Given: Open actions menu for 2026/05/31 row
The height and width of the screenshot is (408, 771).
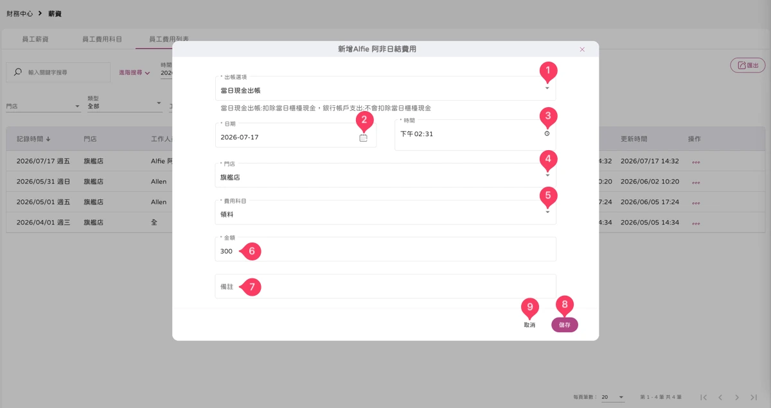Looking at the screenshot, I should pos(696,182).
